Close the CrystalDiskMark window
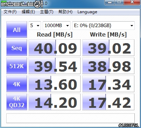Screen dimensions: 141x128 tap(132, 2)
